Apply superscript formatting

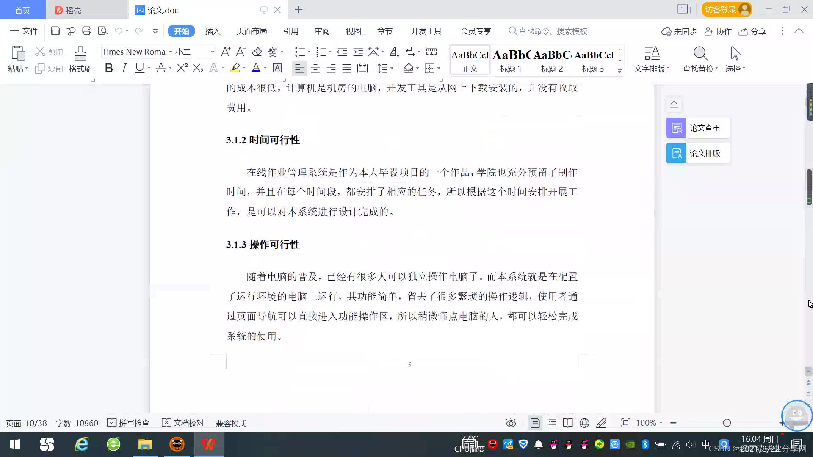pyautogui.click(x=182, y=68)
